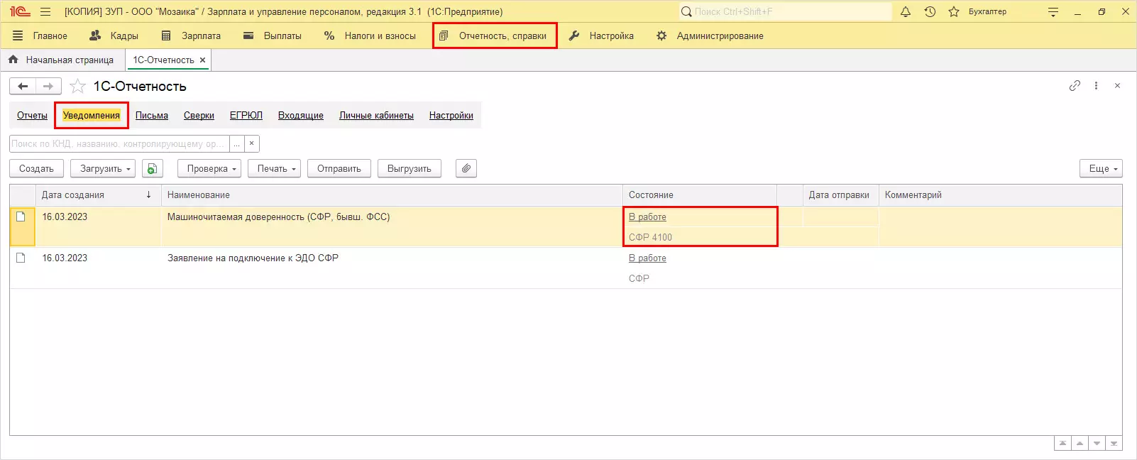Open Налоги и взносы section
Screen dimensions: 1137x460
370,35
